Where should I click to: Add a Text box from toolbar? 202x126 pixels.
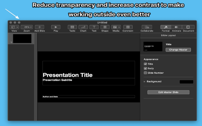pyautogui.click(x=94, y=27)
